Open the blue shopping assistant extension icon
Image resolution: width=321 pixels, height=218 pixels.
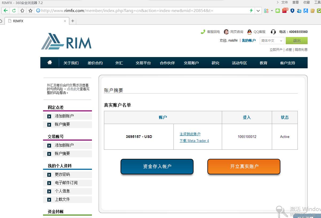306,11
